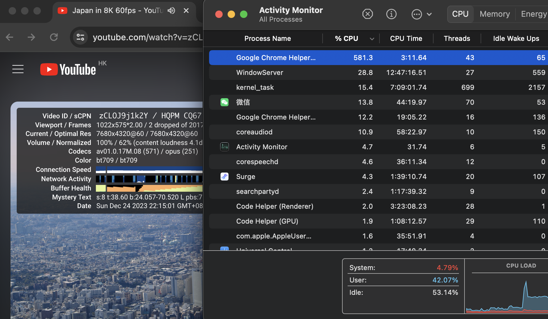
Task: Open the site information icon in address bar
Action: click(80, 37)
